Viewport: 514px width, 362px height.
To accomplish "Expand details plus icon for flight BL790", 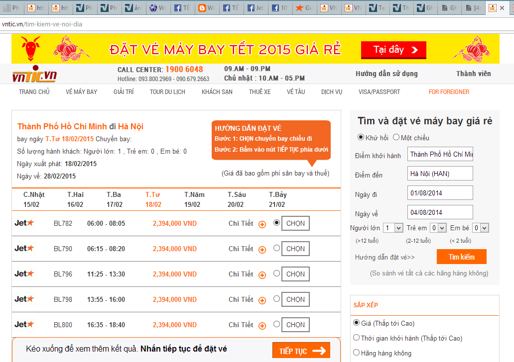I will (x=262, y=250).
